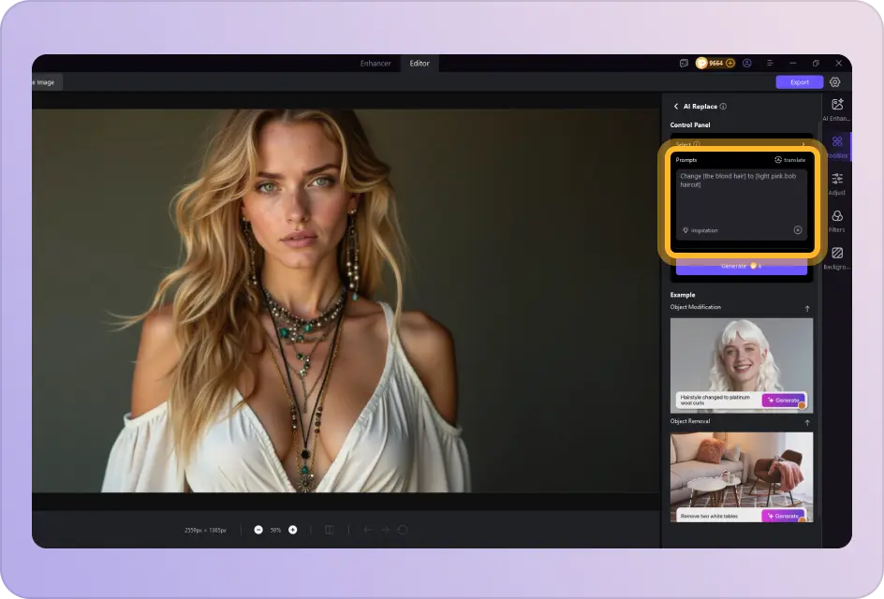The image size is (884, 599).
Task: Expand the Object Removal example section
Action: [x=807, y=421]
